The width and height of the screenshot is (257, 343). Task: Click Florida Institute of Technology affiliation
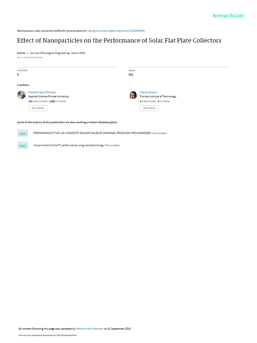(158, 96)
